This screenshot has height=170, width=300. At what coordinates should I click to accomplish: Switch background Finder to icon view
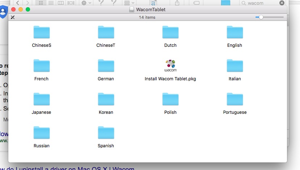[x=41, y=3]
